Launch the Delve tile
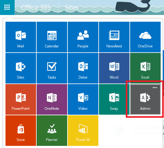 click(83, 68)
